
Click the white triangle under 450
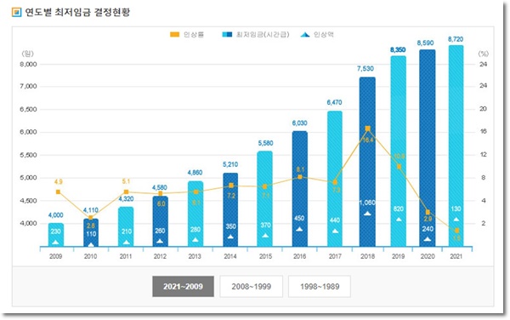[299, 229]
